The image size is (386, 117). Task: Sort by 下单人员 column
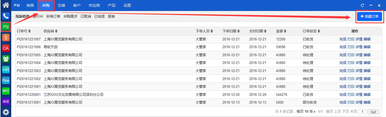[x=204, y=31]
